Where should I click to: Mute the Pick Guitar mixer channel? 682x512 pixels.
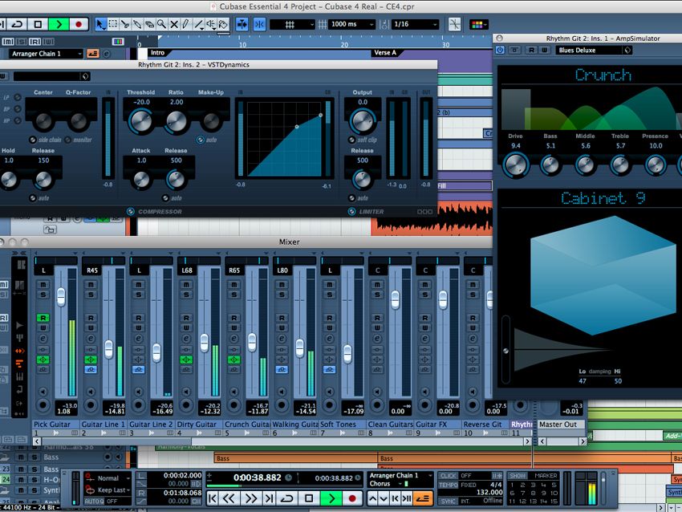coord(43,285)
